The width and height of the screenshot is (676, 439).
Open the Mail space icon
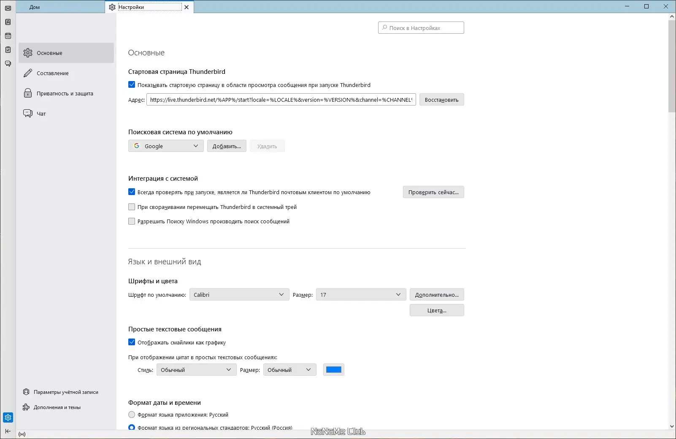pyautogui.click(x=8, y=8)
